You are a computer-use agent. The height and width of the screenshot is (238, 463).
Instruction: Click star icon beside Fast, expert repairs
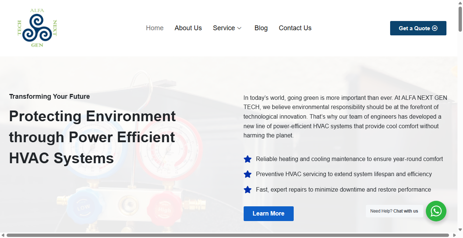248,190
